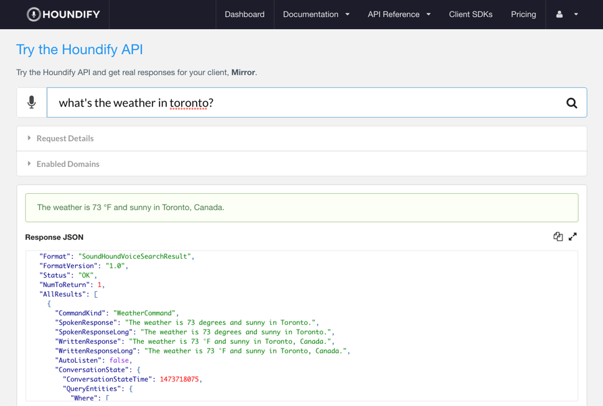603x406 pixels.
Task: Start voice input with microphone icon
Action: 32,103
